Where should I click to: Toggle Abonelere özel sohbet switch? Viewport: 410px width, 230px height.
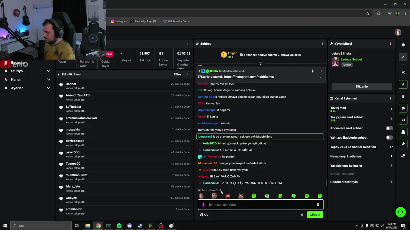(x=389, y=128)
